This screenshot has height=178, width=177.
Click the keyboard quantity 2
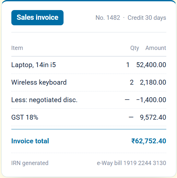point(132,82)
